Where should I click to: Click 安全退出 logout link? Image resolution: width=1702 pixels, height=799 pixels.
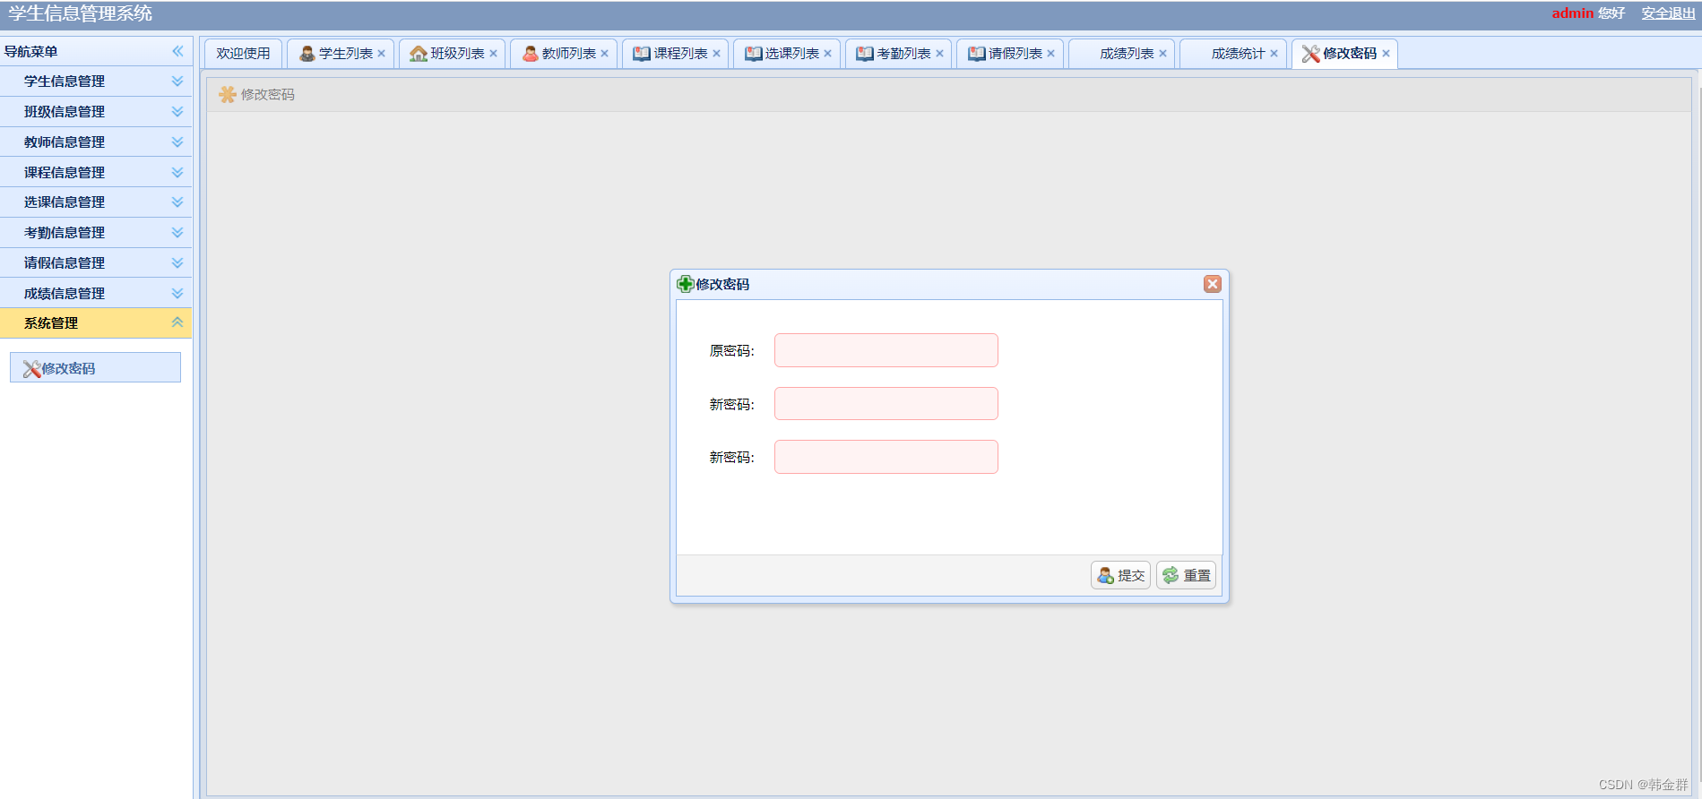(1669, 13)
